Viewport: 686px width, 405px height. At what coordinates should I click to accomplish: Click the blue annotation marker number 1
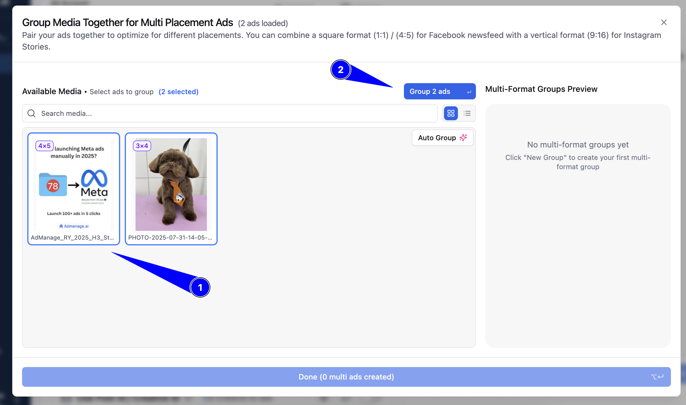click(200, 287)
